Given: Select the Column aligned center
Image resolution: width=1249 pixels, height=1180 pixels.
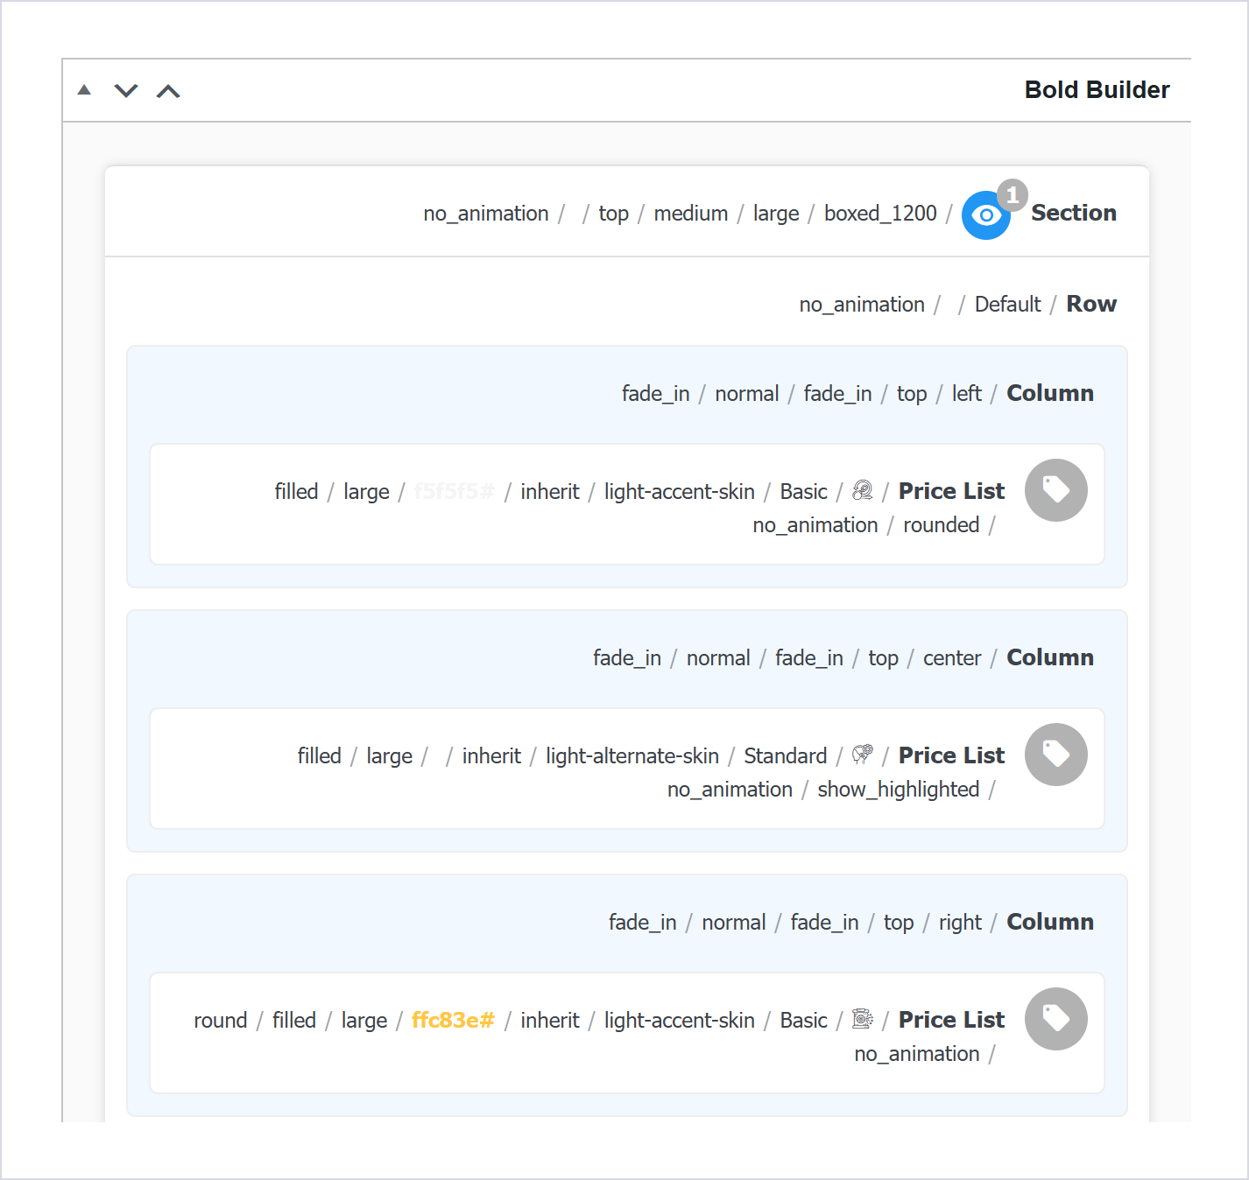Looking at the screenshot, I should [x=1050, y=657].
